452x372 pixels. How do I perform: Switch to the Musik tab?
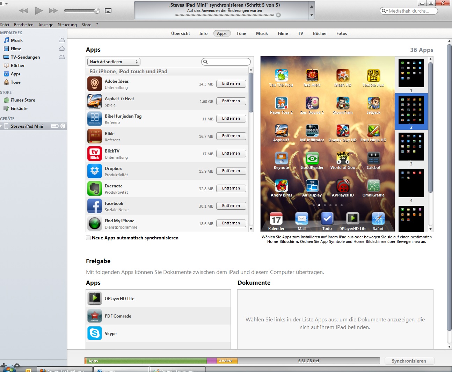tap(262, 34)
